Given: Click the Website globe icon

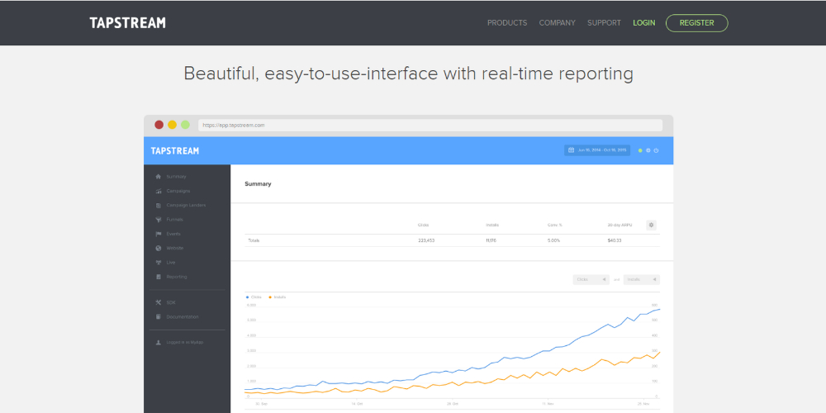Looking at the screenshot, I should (158, 248).
